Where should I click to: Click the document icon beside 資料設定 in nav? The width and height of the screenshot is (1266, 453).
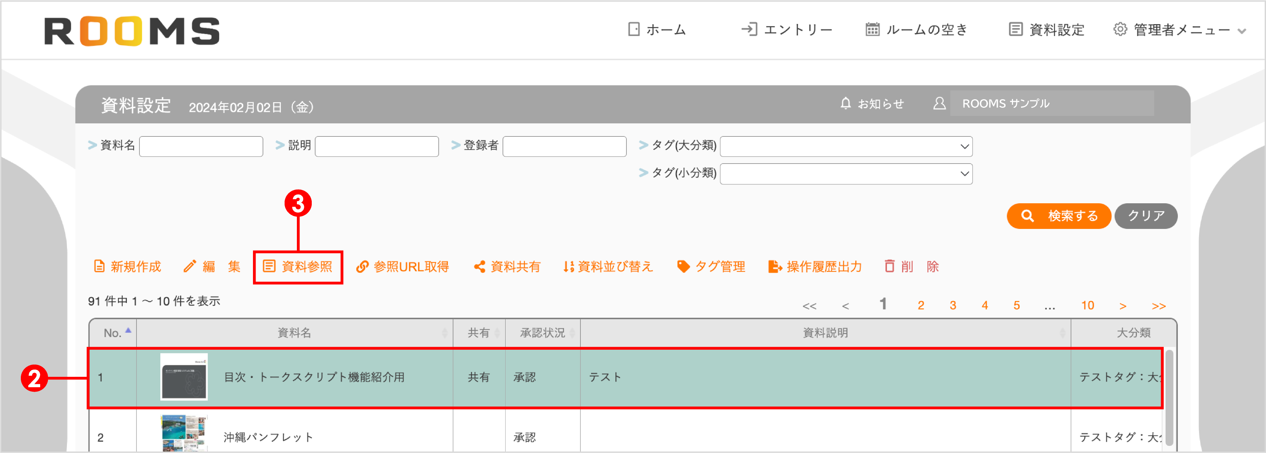[x=1015, y=29]
